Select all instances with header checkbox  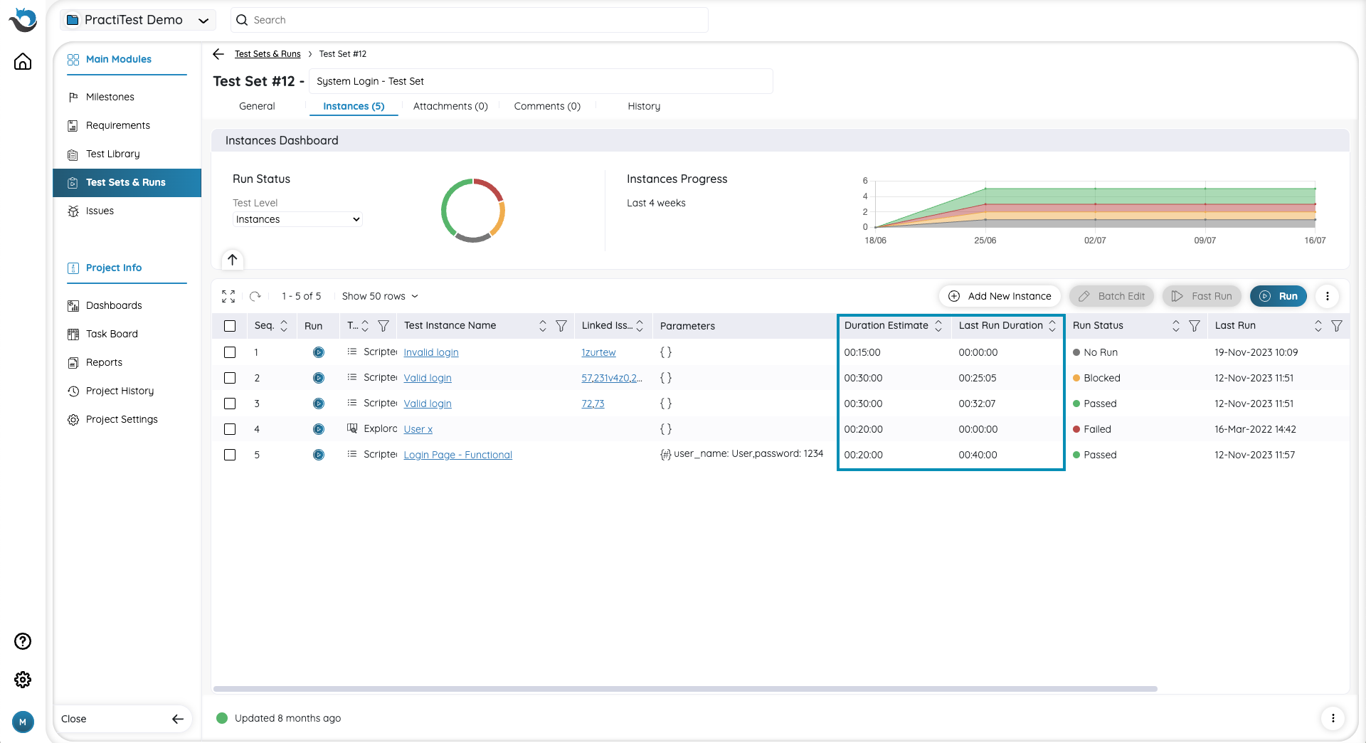pyautogui.click(x=230, y=326)
